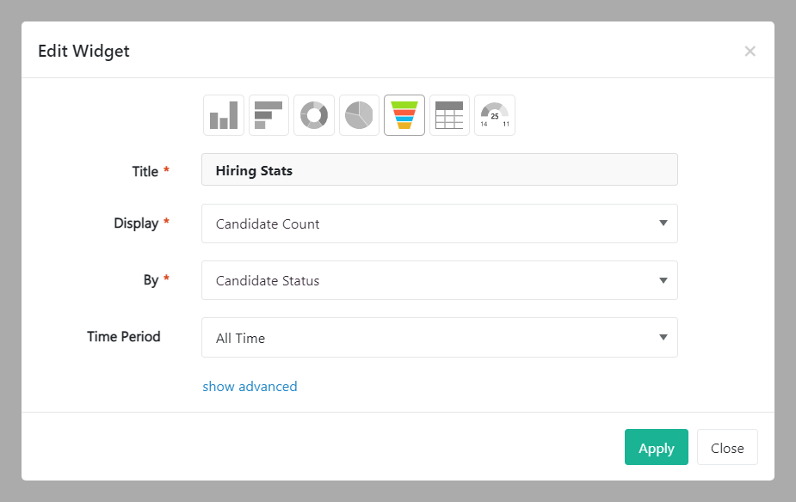Screen dimensions: 796x502
Task: Select the vertical bar chart widget type
Action: coord(224,115)
